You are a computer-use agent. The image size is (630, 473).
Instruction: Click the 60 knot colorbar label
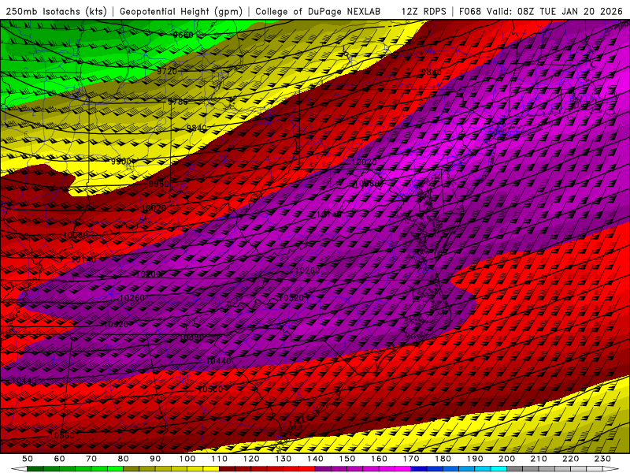pos(60,459)
